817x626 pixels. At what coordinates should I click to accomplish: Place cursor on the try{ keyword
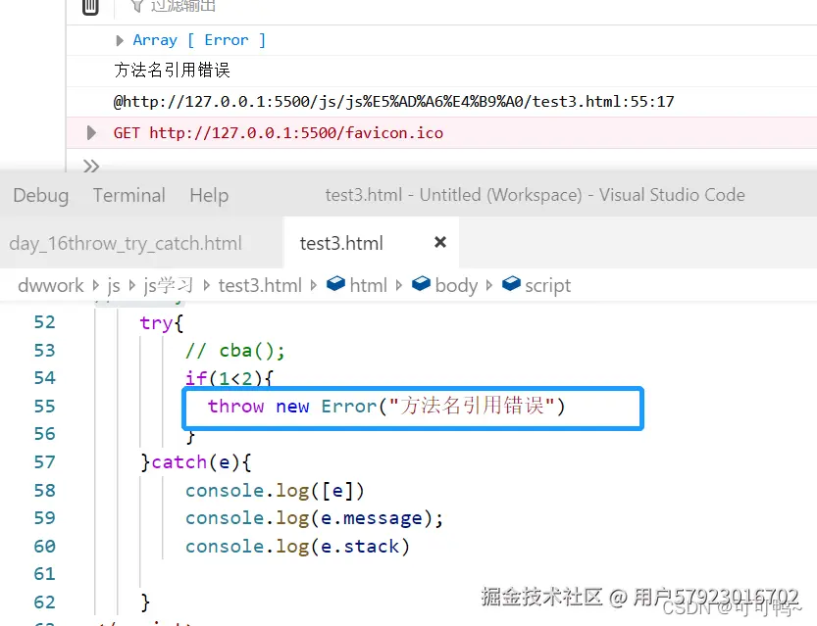[x=161, y=323]
